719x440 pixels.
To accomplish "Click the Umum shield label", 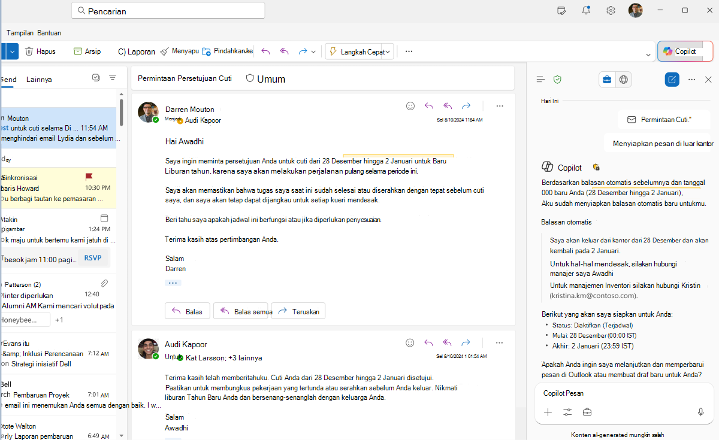I will [x=265, y=78].
